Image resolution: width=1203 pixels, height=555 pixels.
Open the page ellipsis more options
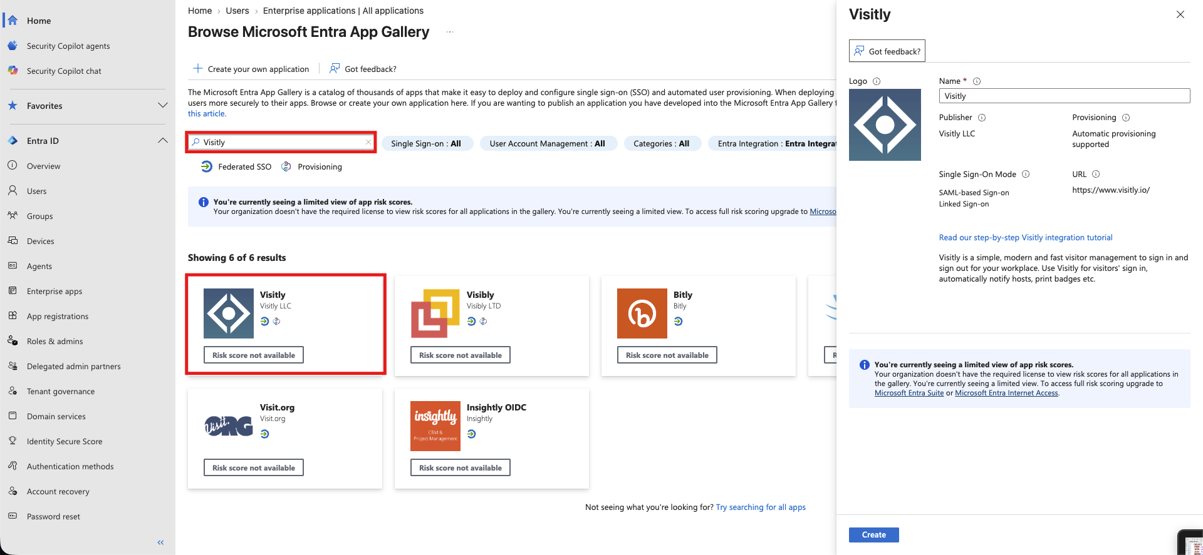tap(450, 32)
